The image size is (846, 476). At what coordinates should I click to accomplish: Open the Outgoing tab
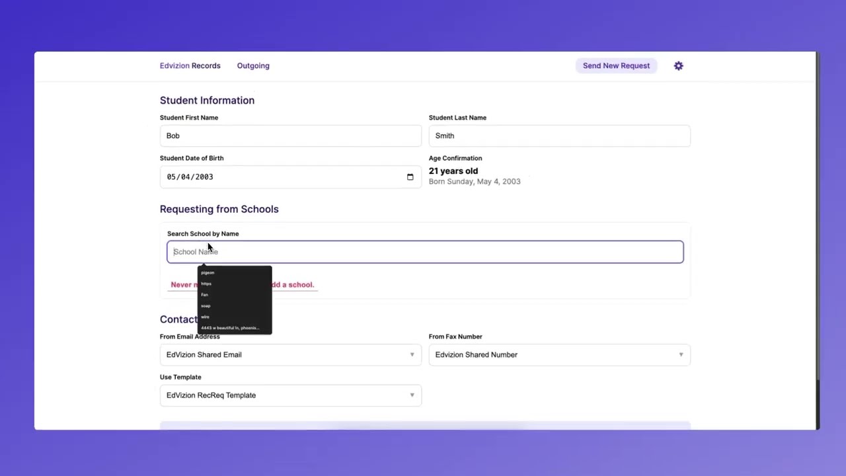(x=253, y=66)
